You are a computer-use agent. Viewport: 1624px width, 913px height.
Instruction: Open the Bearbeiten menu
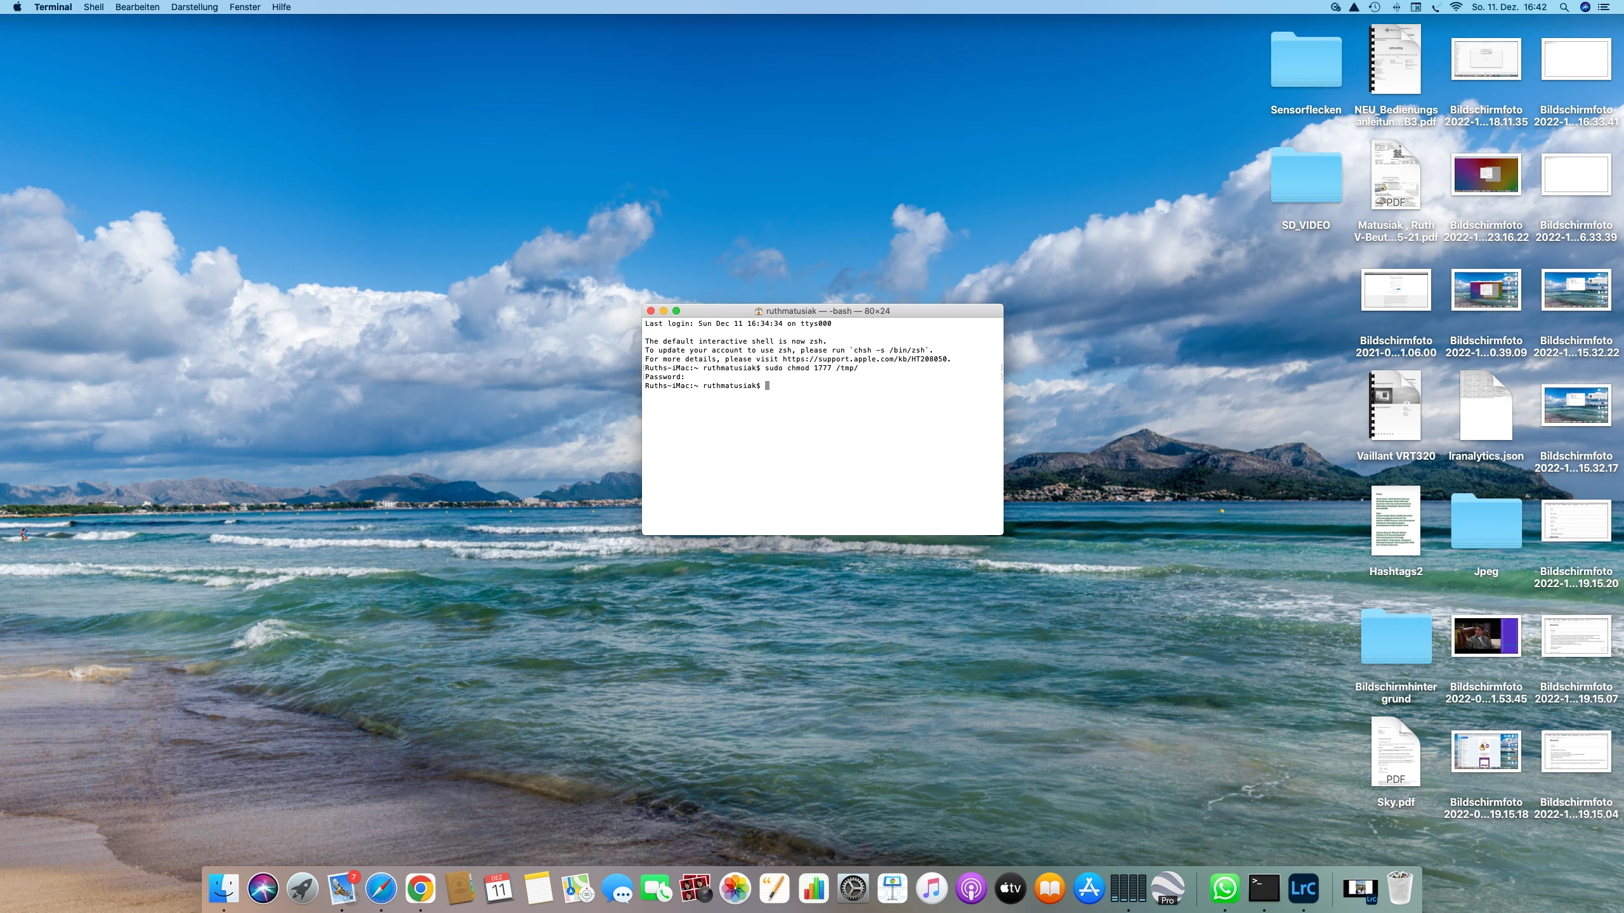[x=137, y=7]
